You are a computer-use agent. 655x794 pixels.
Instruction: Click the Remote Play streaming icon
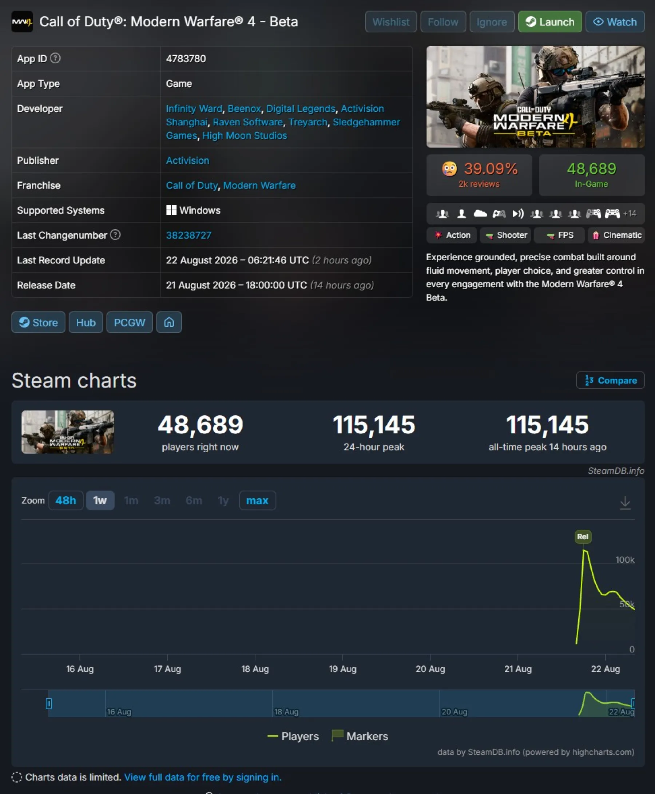click(x=518, y=214)
